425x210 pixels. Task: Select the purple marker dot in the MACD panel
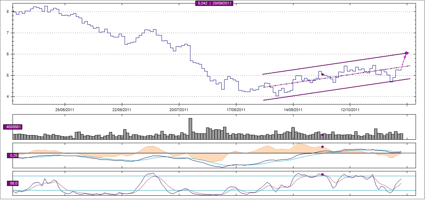tap(322, 147)
